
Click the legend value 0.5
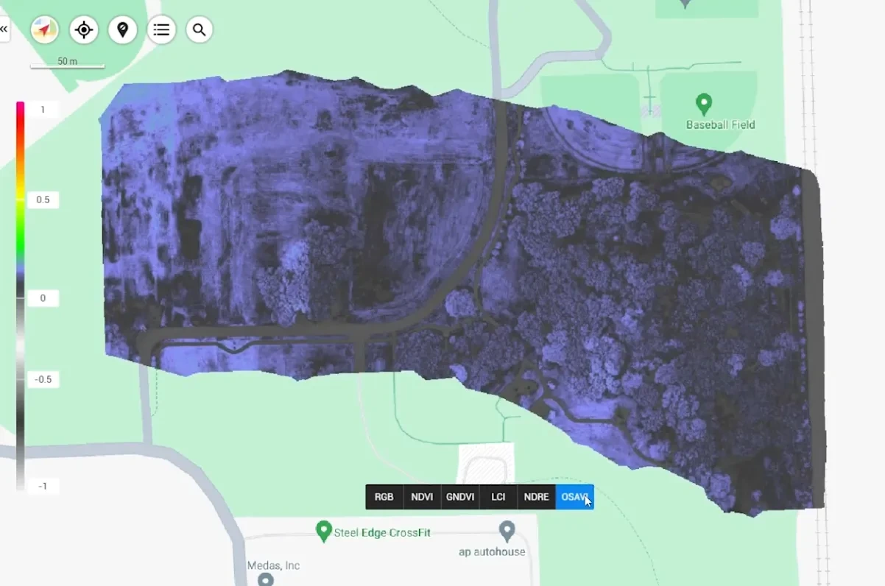(x=43, y=200)
